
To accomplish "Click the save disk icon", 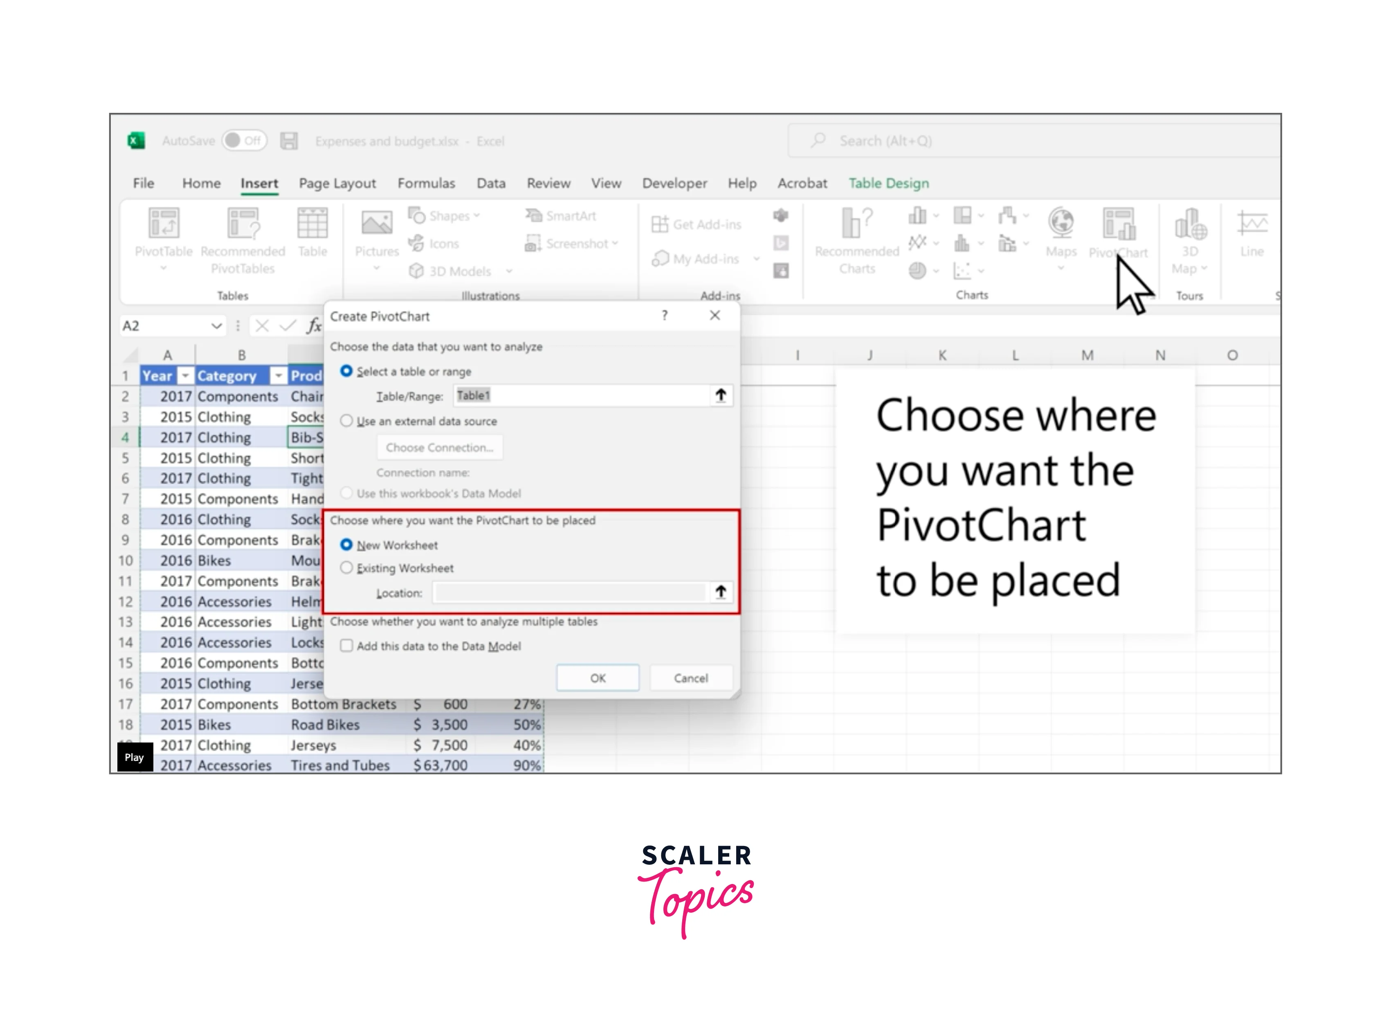I will [x=288, y=141].
